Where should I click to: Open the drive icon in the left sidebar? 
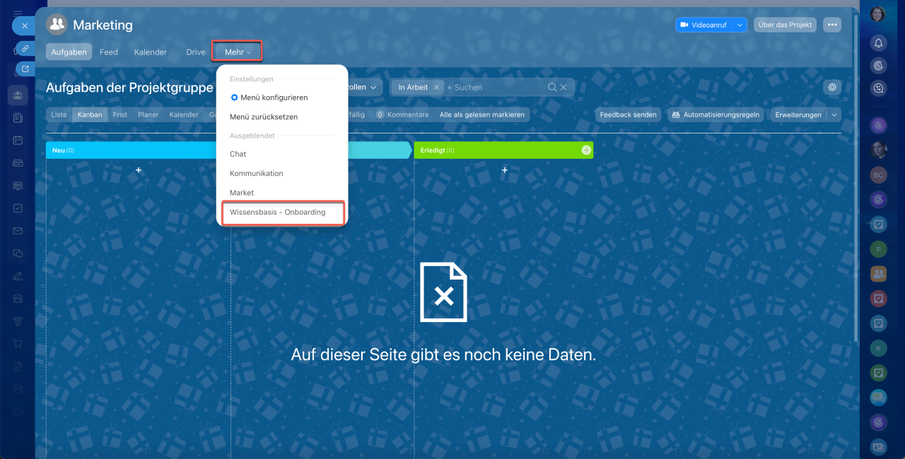[x=18, y=163]
